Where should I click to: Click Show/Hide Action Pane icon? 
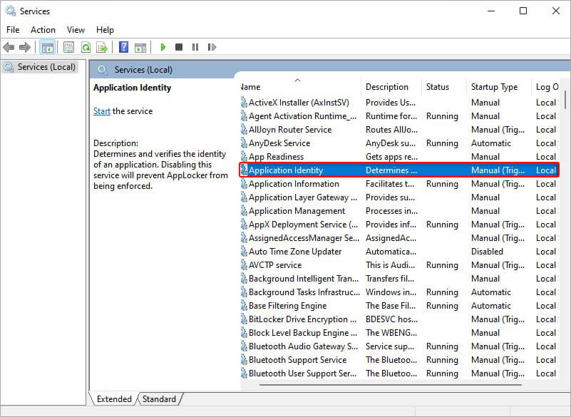click(140, 47)
